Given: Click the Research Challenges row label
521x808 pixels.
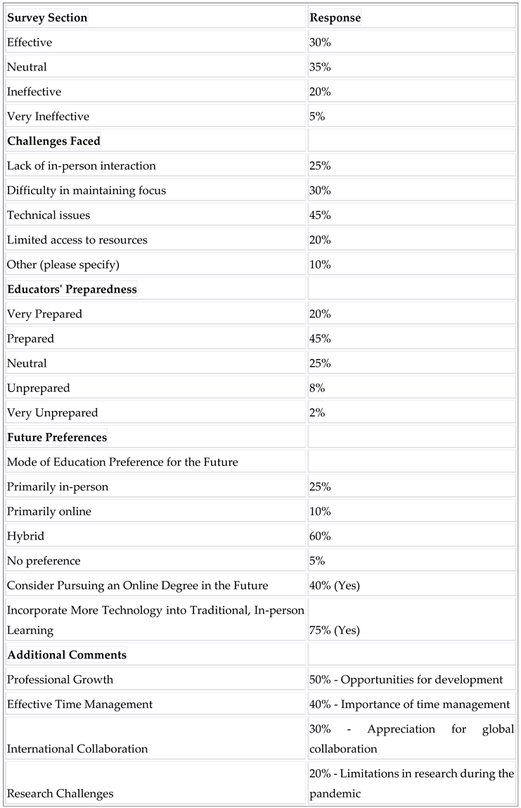Looking at the screenshot, I should pyautogui.click(x=60, y=793).
